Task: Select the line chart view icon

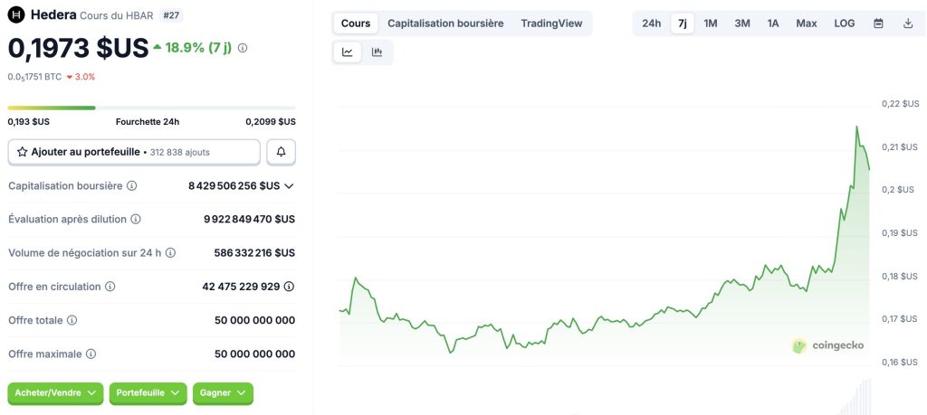Action: 348,52
